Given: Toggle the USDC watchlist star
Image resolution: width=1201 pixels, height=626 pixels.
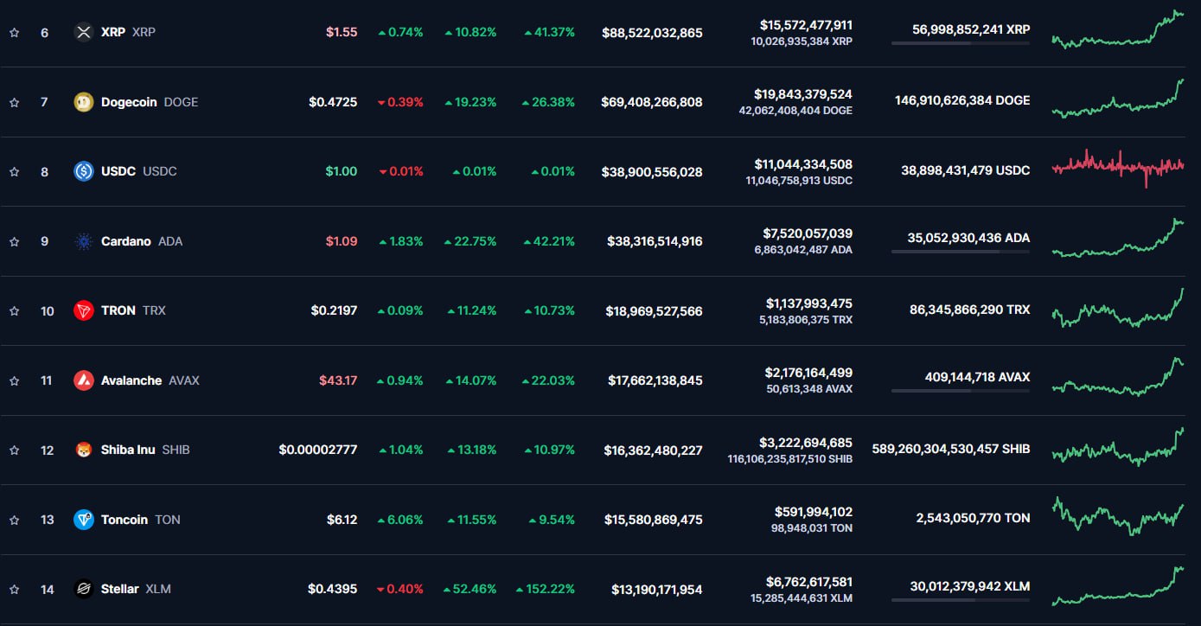Looking at the screenshot, I should click(14, 172).
